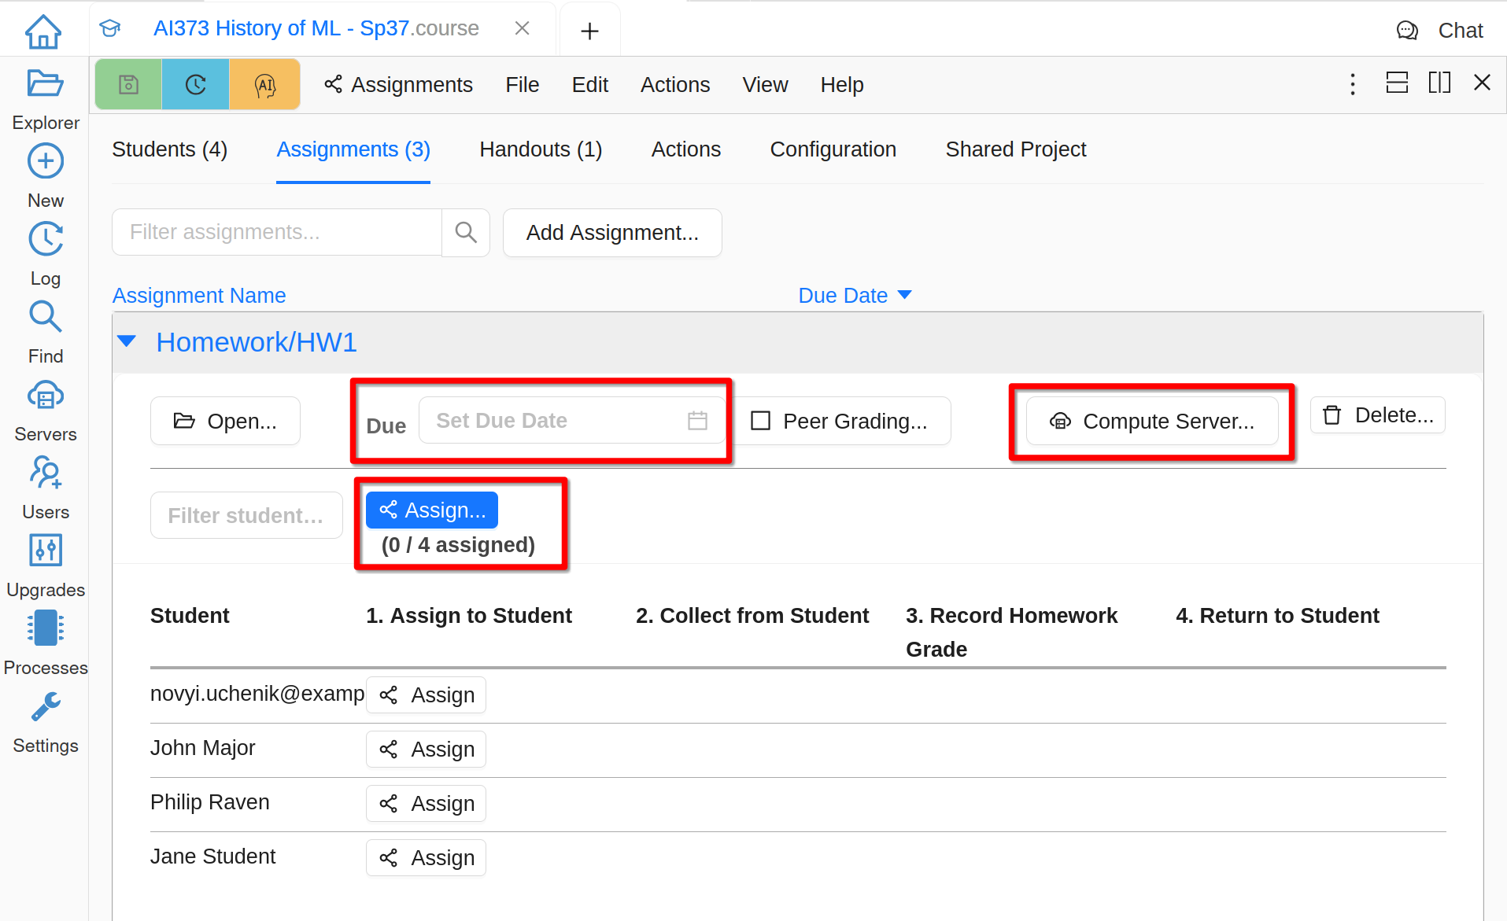Open the TimeTravel clock icon

pyautogui.click(x=195, y=84)
